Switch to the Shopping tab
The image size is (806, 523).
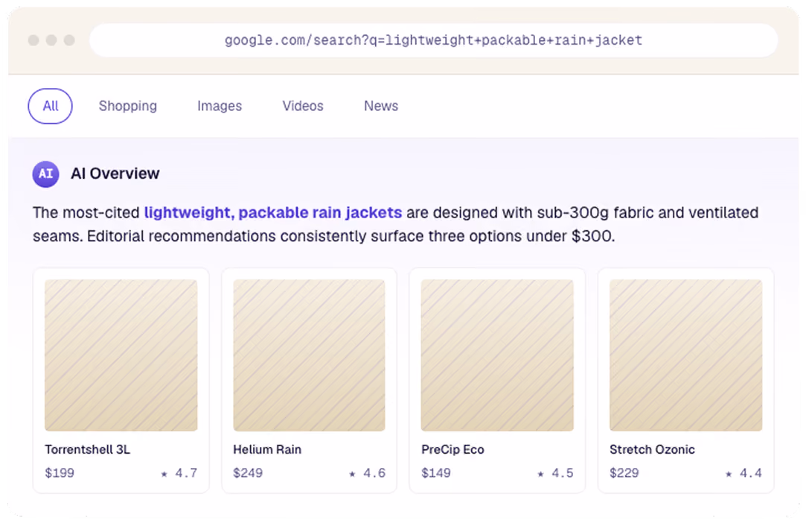tap(128, 106)
